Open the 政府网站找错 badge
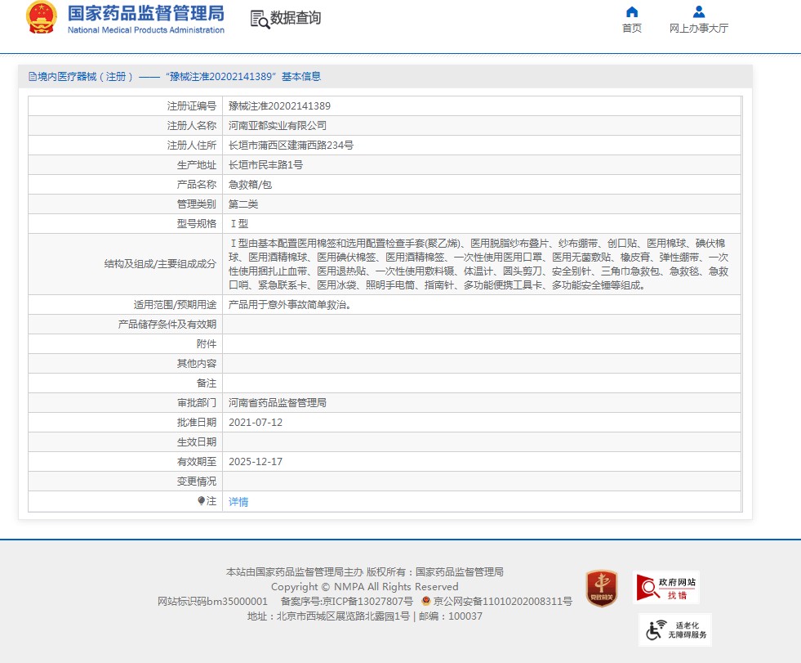The width and height of the screenshot is (801, 663). click(x=665, y=587)
